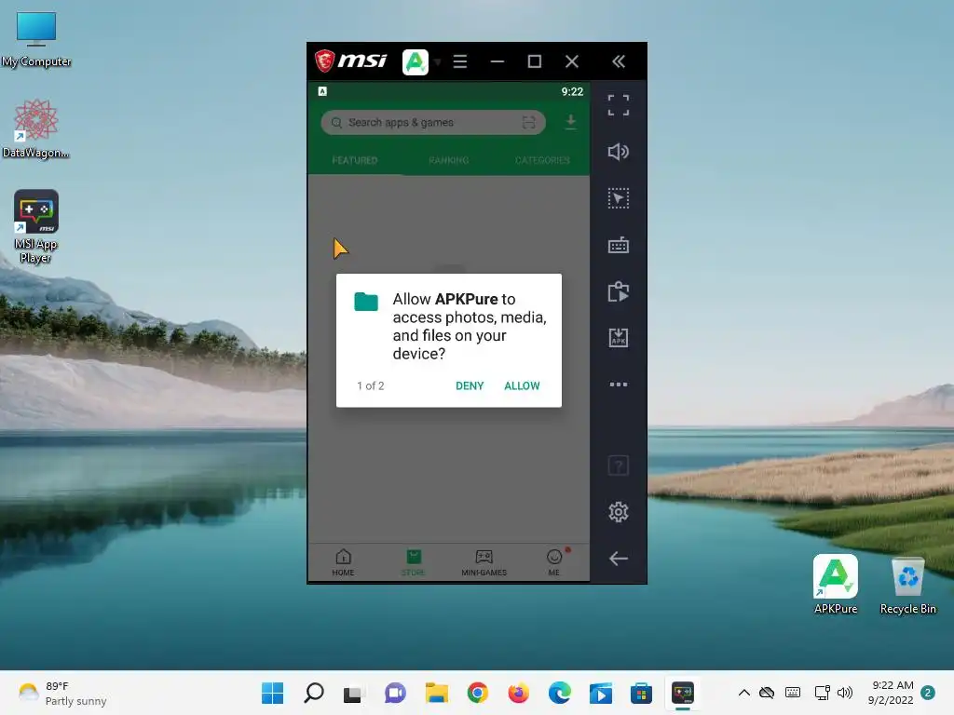Image resolution: width=954 pixels, height=715 pixels.
Task: Open Task View from the taskbar
Action: point(353,693)
